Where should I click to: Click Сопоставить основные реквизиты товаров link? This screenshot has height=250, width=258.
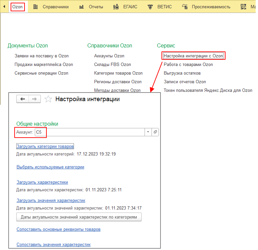click(x=58, y=229)
